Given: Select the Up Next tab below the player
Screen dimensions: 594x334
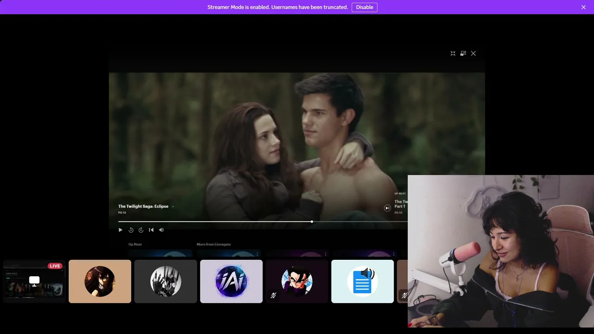Looking at the screenshot, I should (x=135, y=244).
